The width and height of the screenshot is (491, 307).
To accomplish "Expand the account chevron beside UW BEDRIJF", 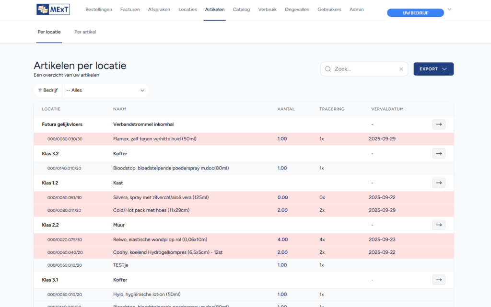I will pyautogui.click(x=449, y=10).
